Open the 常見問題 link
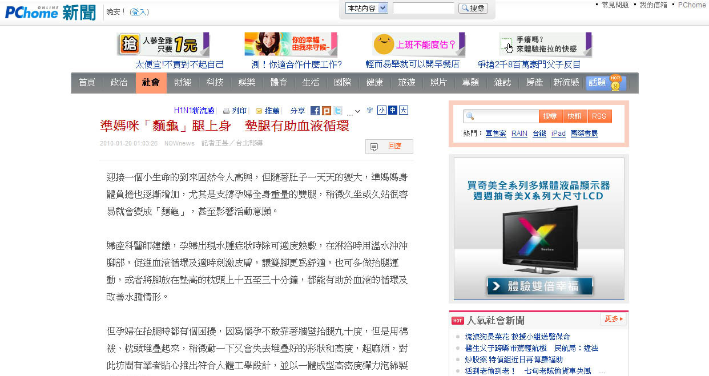 tap(615, 5)
